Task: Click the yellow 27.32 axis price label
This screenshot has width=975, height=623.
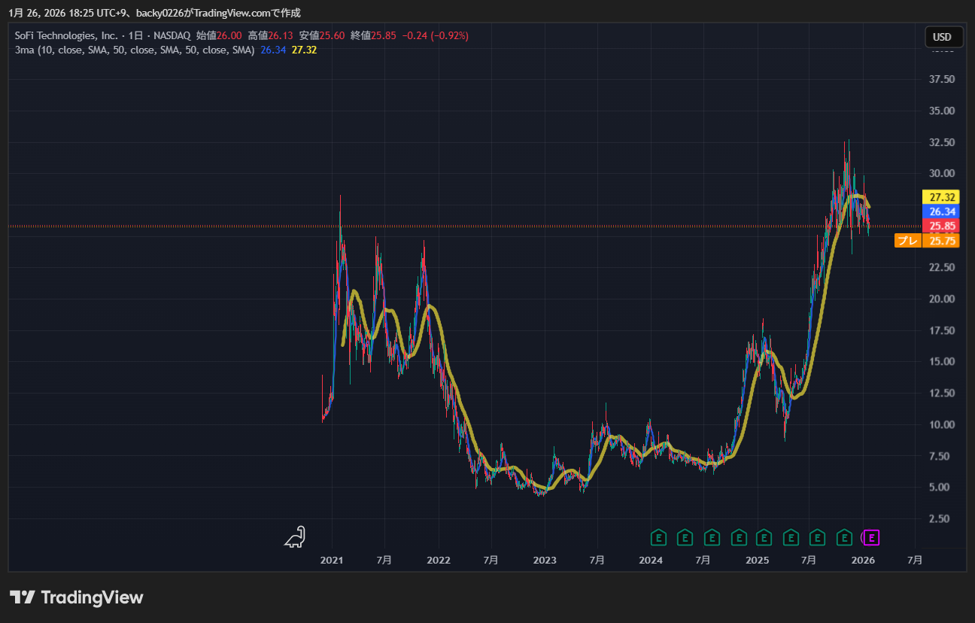Action: click(x=943, y=197)
